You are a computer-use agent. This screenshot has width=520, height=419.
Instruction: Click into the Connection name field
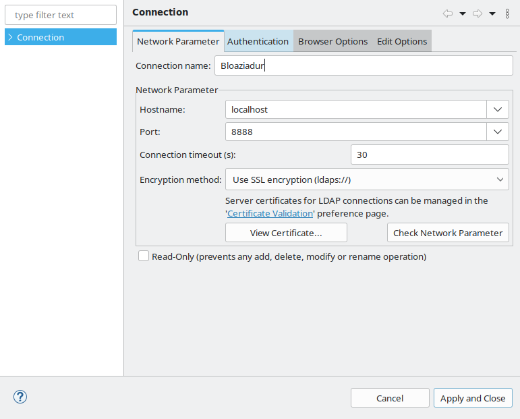point(364,65)
